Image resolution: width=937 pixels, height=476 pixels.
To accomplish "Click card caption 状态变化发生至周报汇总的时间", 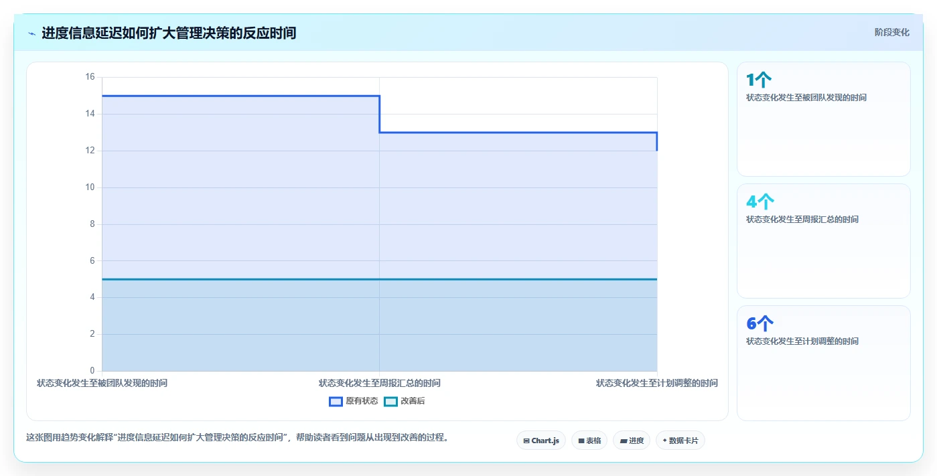I will pyautogui.click(x=802, y=220).
